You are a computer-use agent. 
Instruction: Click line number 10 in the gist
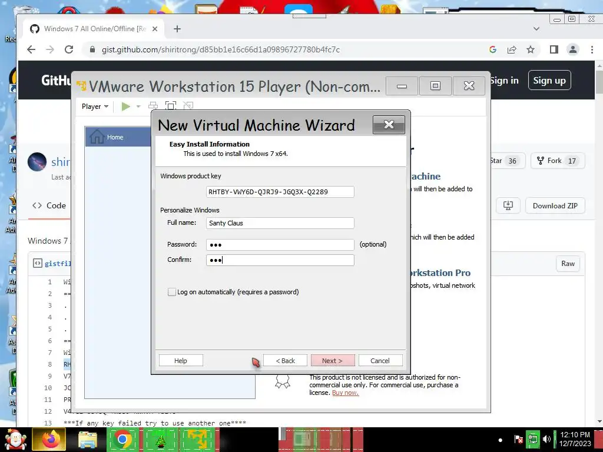pyautogui.click(x=48, y=388)
